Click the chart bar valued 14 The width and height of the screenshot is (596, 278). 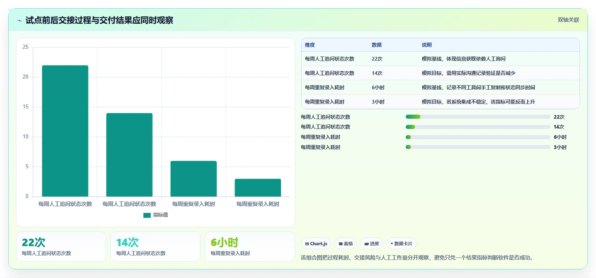point(129,155)
